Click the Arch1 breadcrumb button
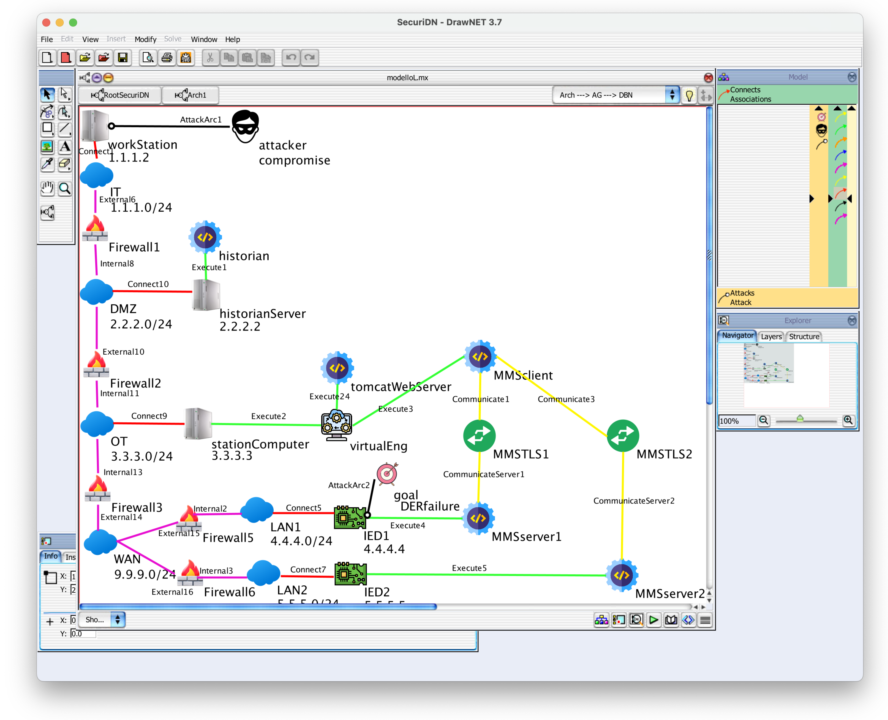The width and height of the screenshot is (888, 720). [190, 95]
